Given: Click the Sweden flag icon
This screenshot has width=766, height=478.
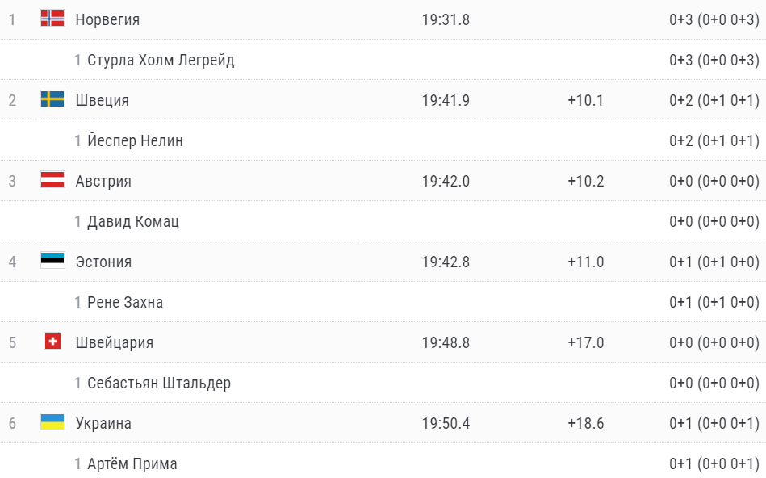Looking at the screenshot, I should click(52, 99).
